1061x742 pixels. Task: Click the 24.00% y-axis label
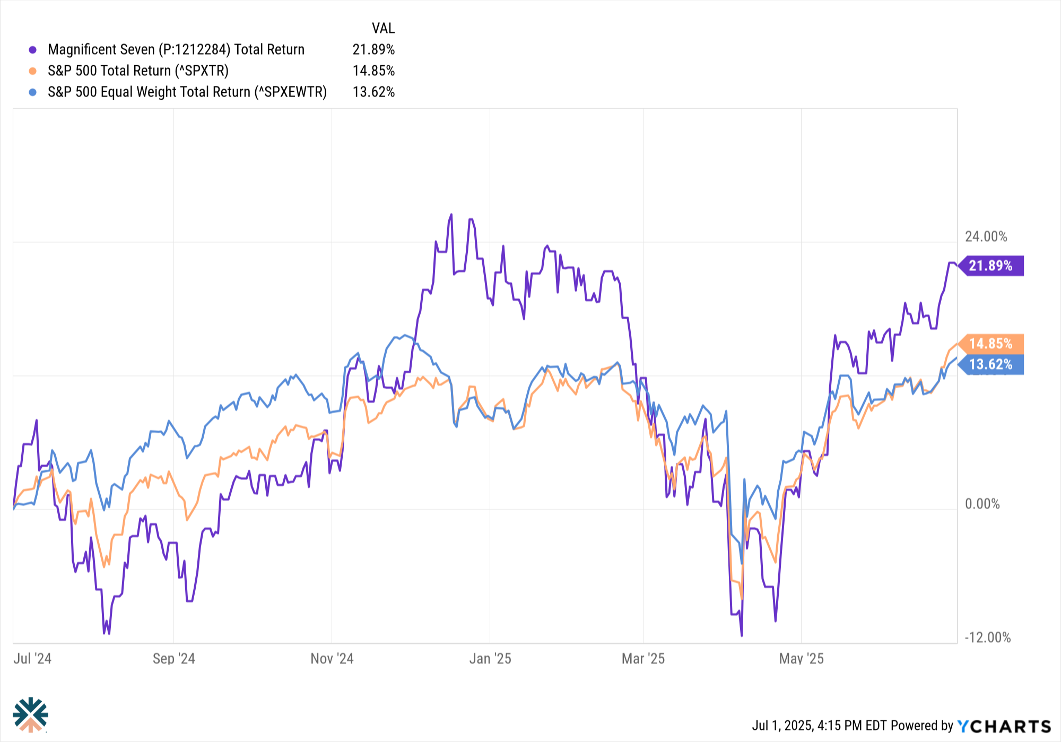point(986,237)
